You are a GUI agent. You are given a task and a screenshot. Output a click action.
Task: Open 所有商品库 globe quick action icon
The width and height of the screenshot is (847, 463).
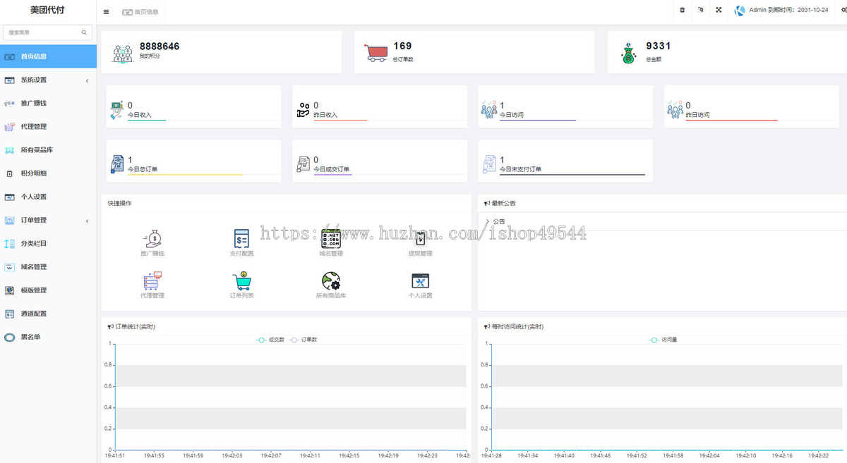point(331,281)
